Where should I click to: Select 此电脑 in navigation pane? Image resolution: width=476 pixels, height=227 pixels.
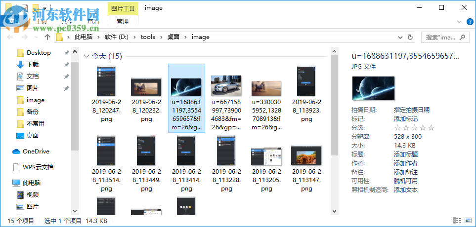point(31,183)
